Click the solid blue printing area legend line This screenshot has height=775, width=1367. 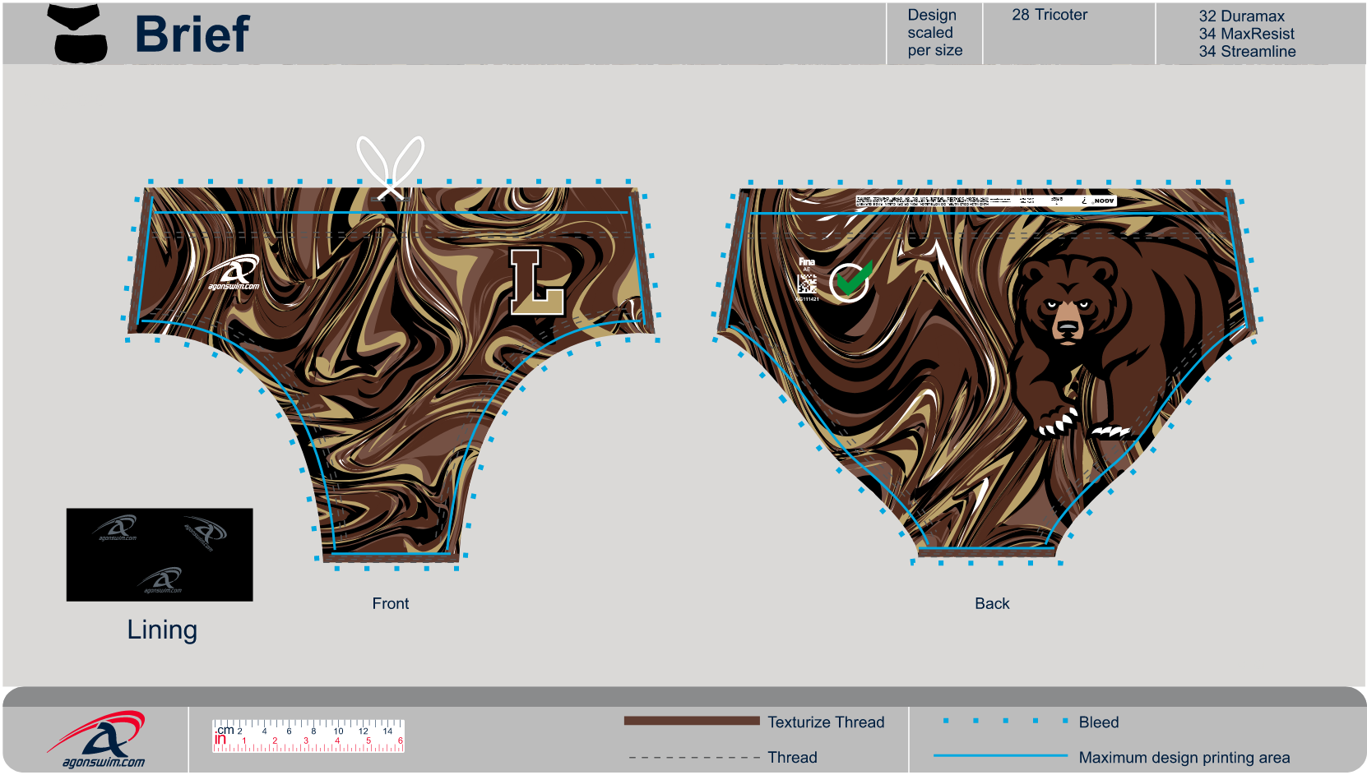(1000, 755)
